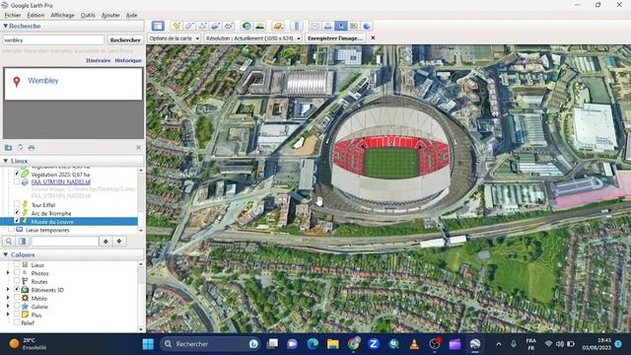Click the highlighted Save Image toolbar icon
Screen dimensions: 631x355
341,26
